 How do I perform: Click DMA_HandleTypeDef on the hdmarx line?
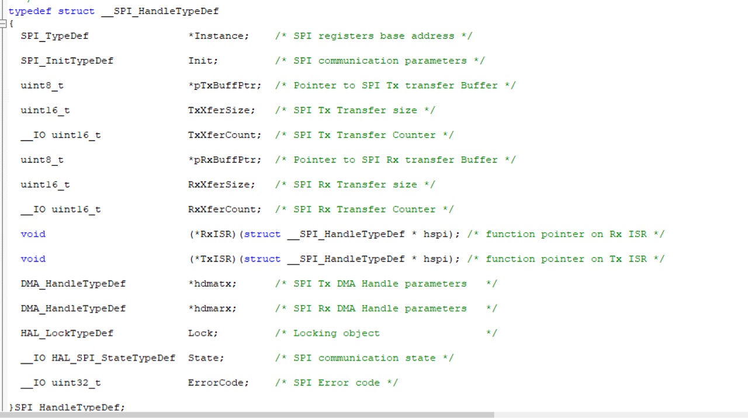tap(73, 309)
